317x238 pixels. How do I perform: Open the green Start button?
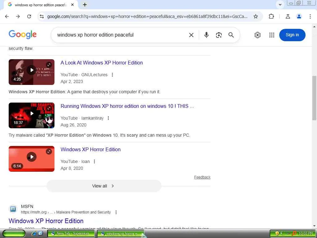click(14, 234)
